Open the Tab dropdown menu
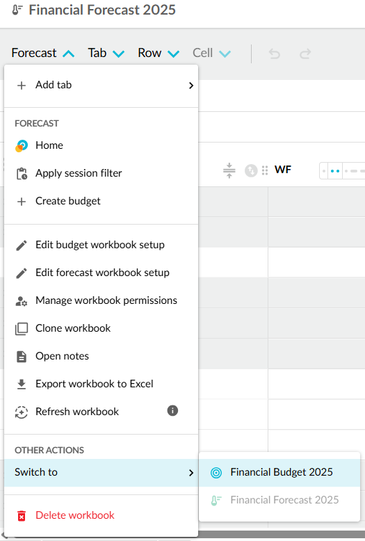The image size is (365, 541). 106,53
